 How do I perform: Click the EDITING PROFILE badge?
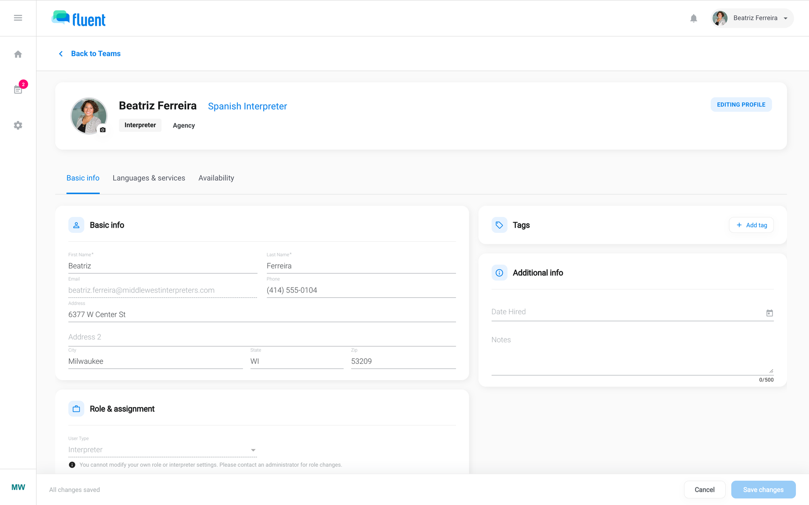[x=741, y=105]
